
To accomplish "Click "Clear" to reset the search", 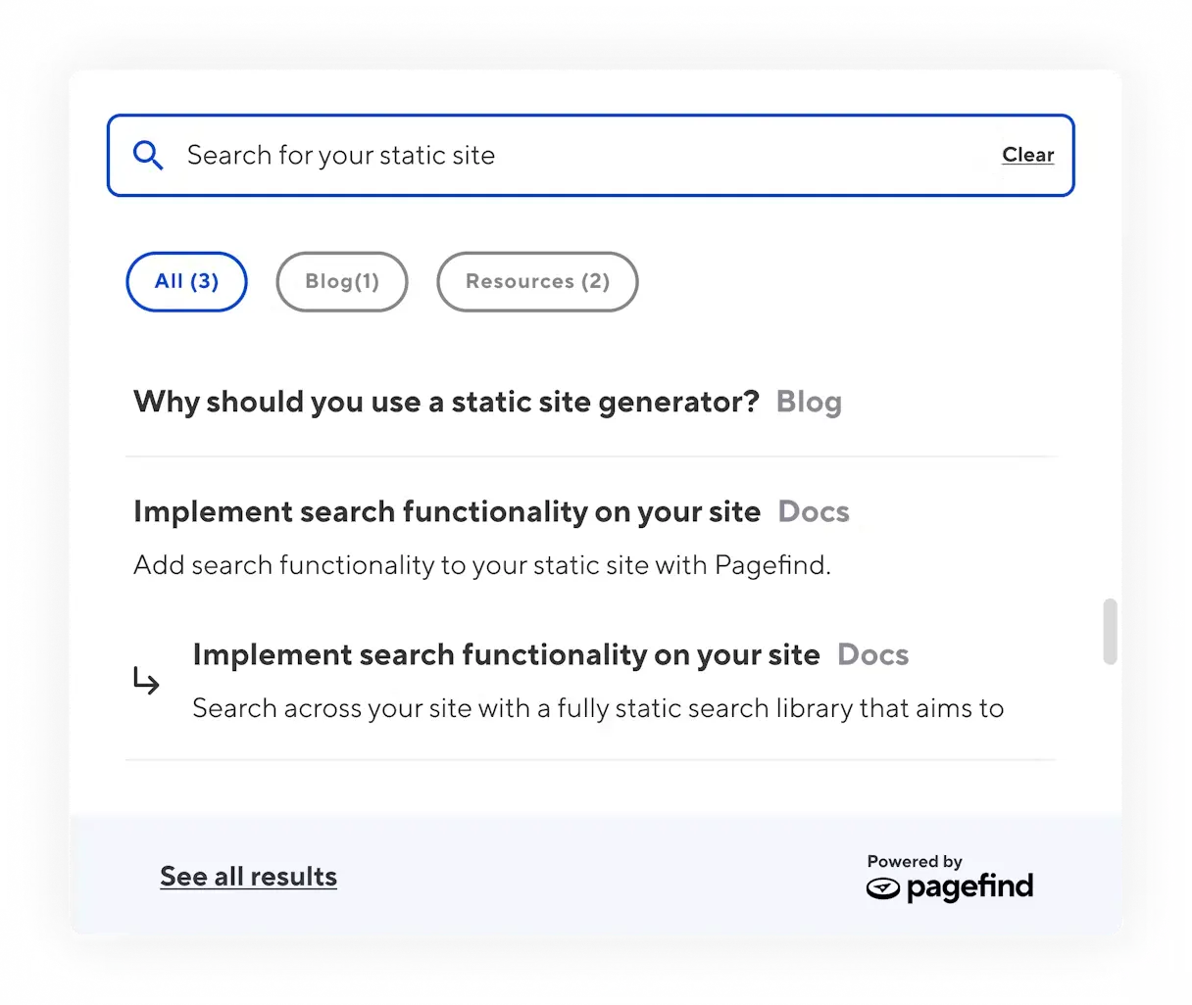I will coord(1027,155).
